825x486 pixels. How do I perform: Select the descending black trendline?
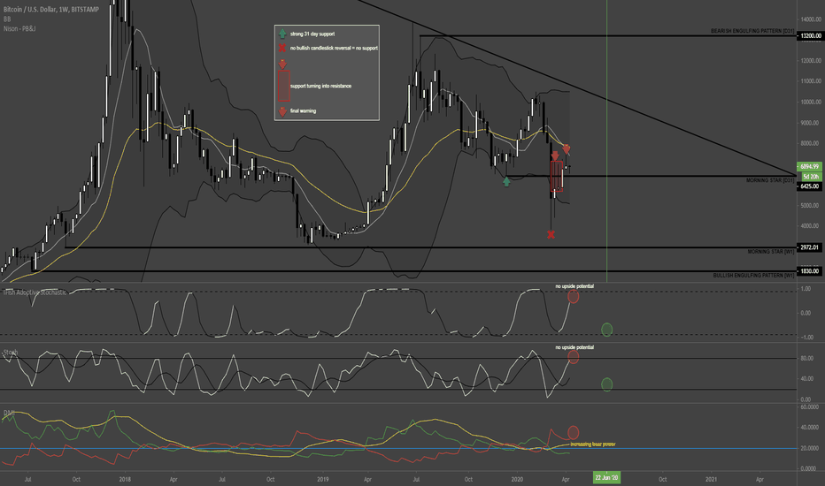(x=576, y=87)
